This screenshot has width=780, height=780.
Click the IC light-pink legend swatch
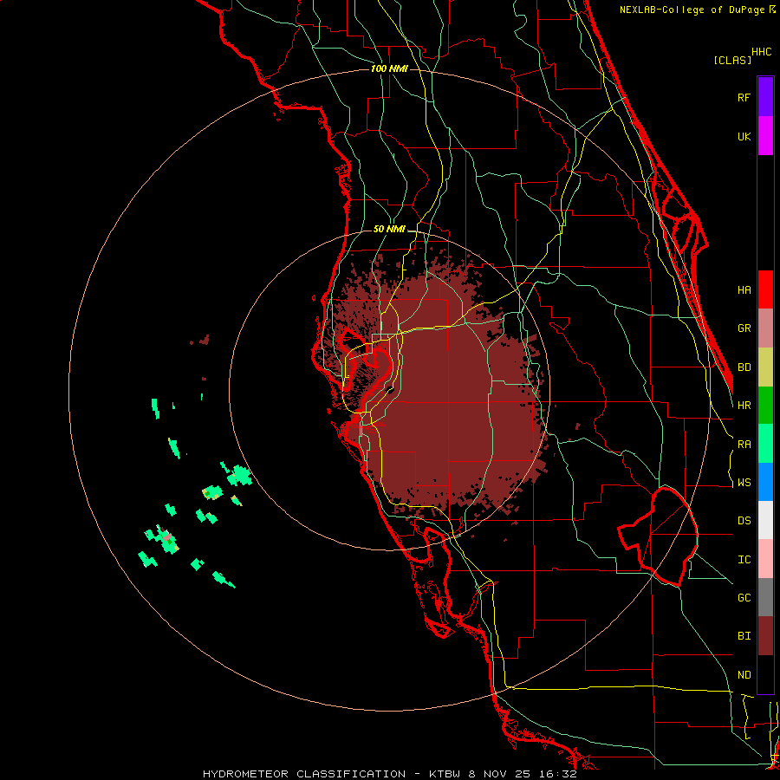point(765,559)
